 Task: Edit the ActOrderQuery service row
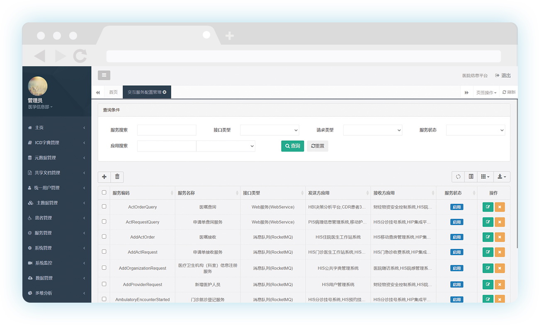tap(488, 207)
